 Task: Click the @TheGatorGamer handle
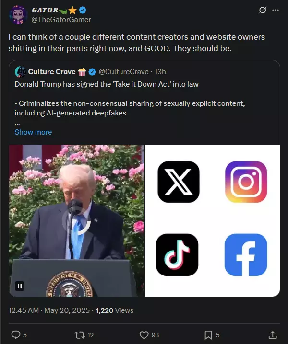(61, 20)
